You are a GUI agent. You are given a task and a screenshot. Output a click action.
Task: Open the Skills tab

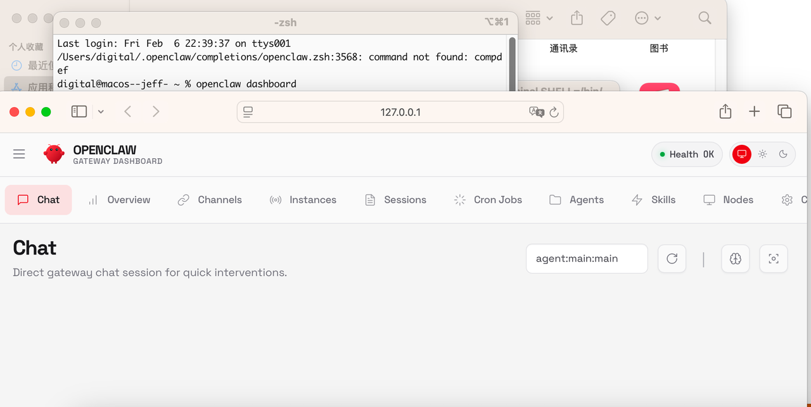[654, 200]
